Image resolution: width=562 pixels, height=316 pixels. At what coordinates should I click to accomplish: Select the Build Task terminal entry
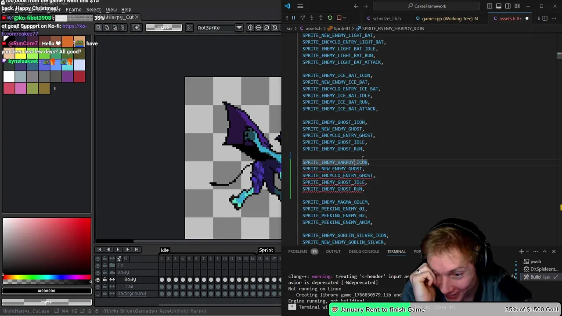click(x=540, y=277)
